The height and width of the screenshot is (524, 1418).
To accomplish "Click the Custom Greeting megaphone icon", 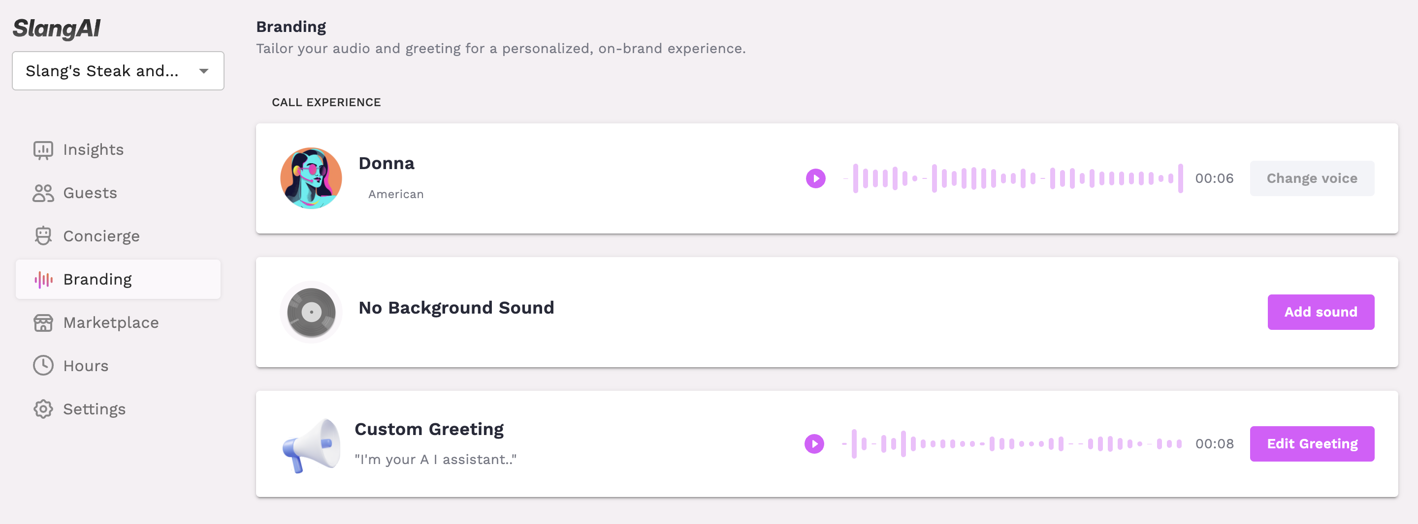I will click(x=311, y=444).
